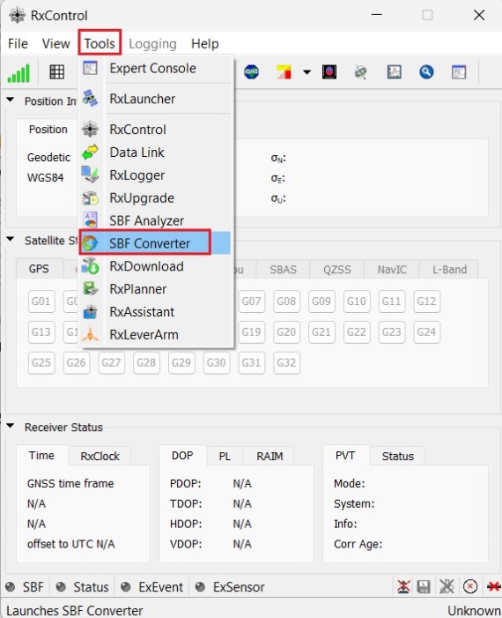The height and width of the screenshot is (618, 502).
Task: Select the DOP tab
Action: pos(182,455)
